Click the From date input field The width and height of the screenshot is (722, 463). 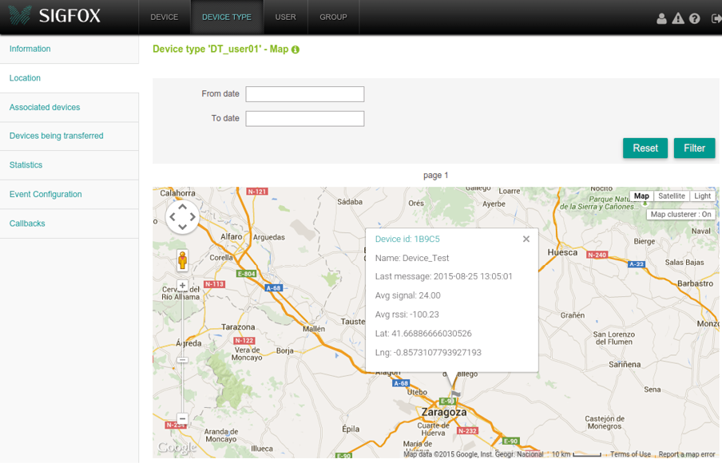(x=305, y=94)
